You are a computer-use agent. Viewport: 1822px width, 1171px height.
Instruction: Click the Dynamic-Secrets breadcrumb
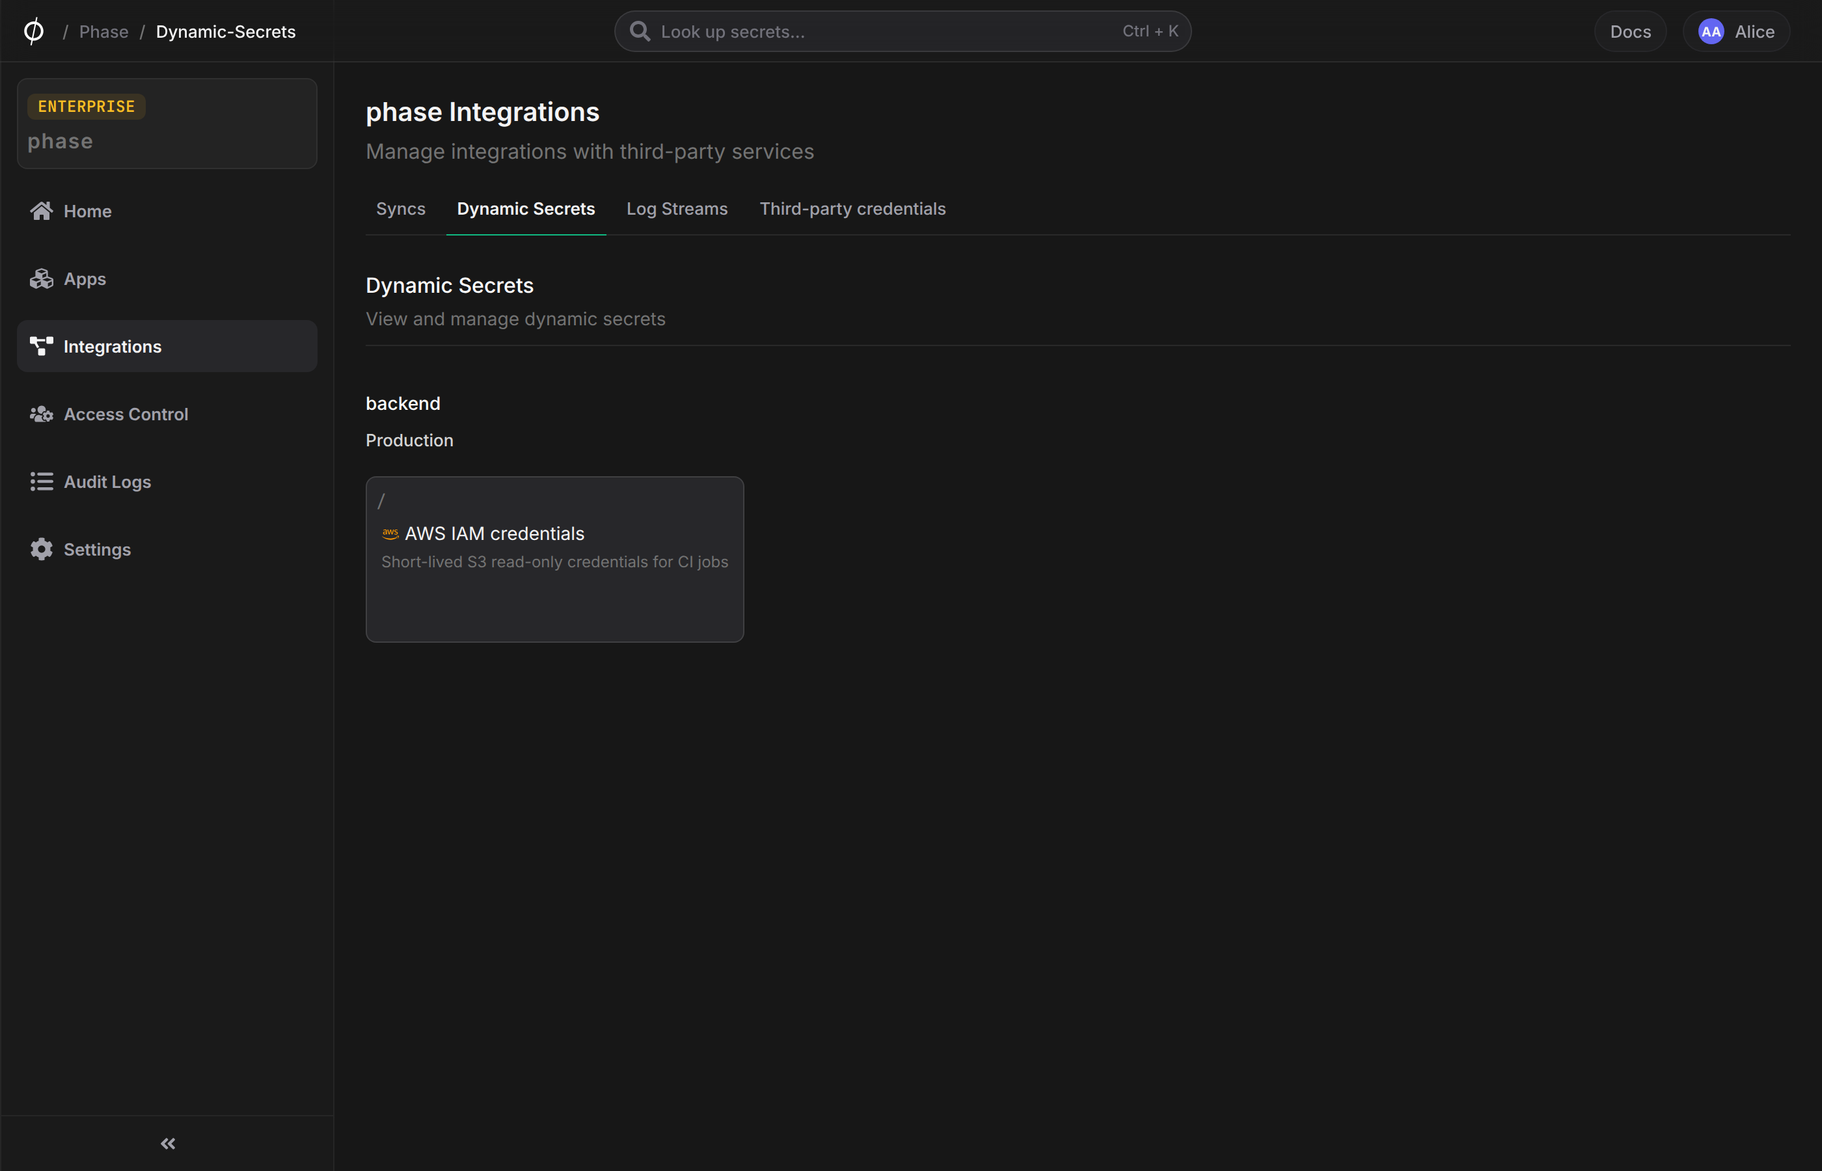point(226,32)
